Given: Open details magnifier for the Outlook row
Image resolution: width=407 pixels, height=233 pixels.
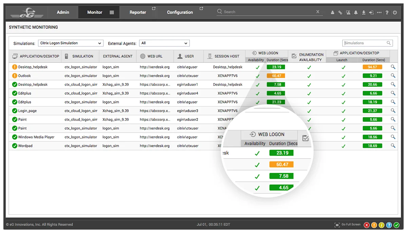Looking at the screenshot, I should (393, 76).
